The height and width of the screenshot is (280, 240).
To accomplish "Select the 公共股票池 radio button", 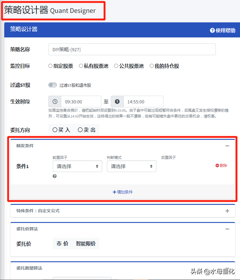I will tap(116, 66).
